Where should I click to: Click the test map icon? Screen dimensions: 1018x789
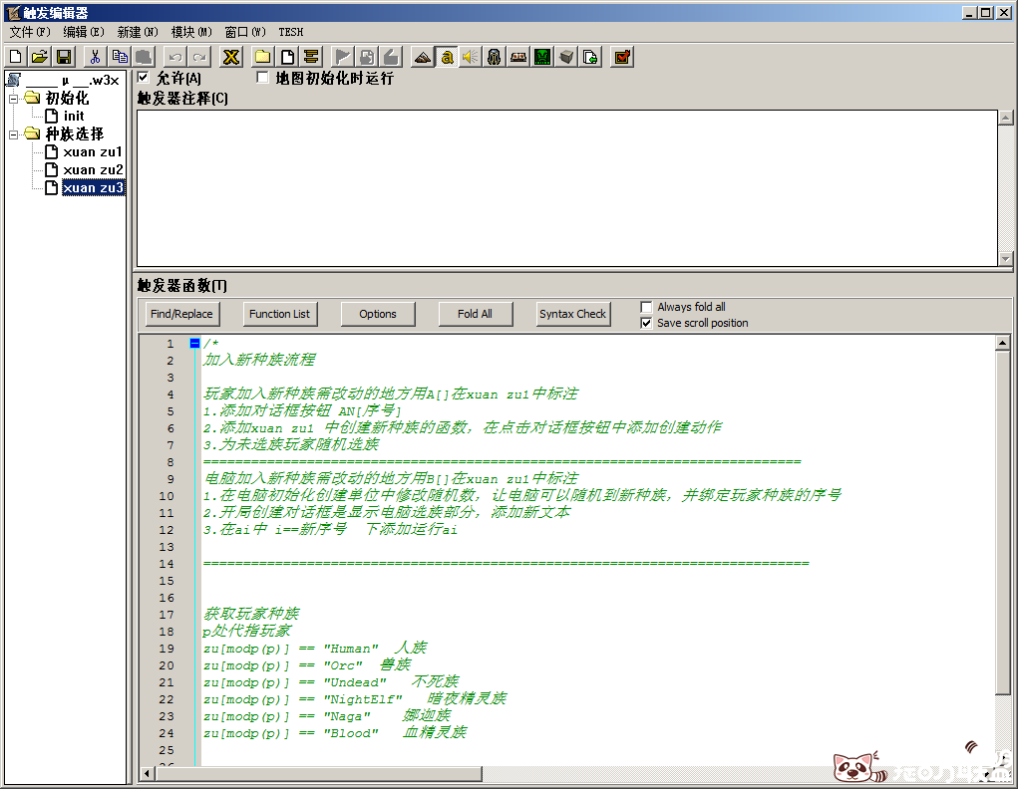pos(622,57)
